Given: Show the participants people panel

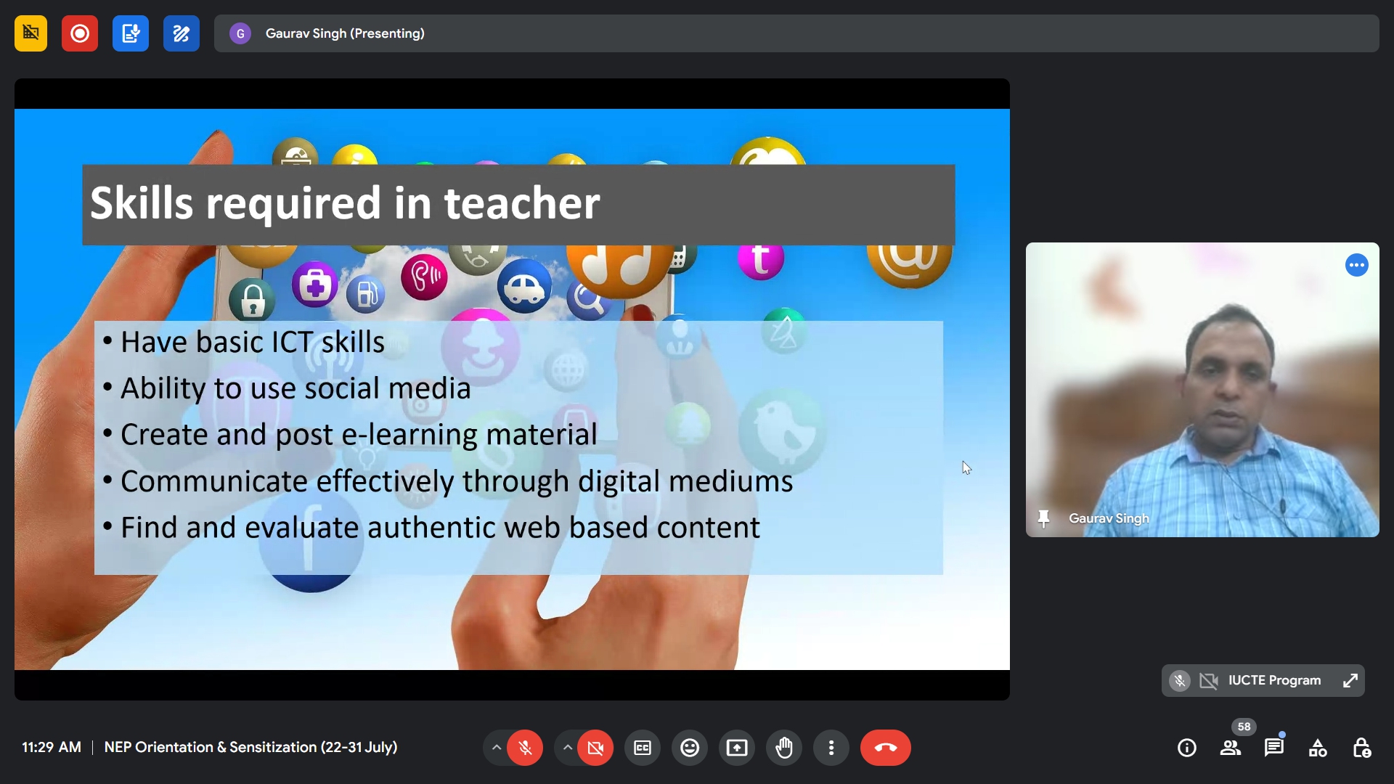Looking at the screenshot, I should click(1231, 748).
